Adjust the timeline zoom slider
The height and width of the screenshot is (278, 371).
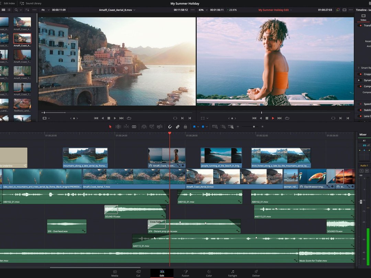(253, 126)
